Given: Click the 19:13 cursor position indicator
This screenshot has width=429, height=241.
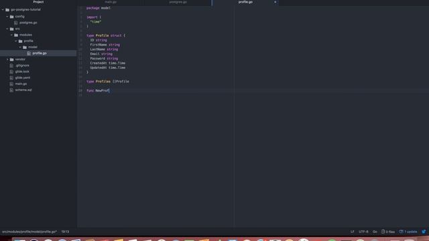Looking at the screenshot, I should (x=65, y=232).
